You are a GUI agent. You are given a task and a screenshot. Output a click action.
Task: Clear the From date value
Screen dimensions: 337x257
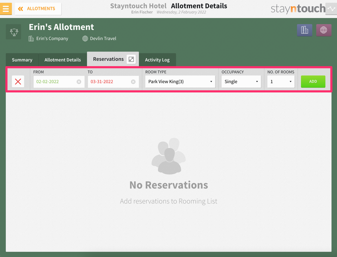[x=79, y=82]
